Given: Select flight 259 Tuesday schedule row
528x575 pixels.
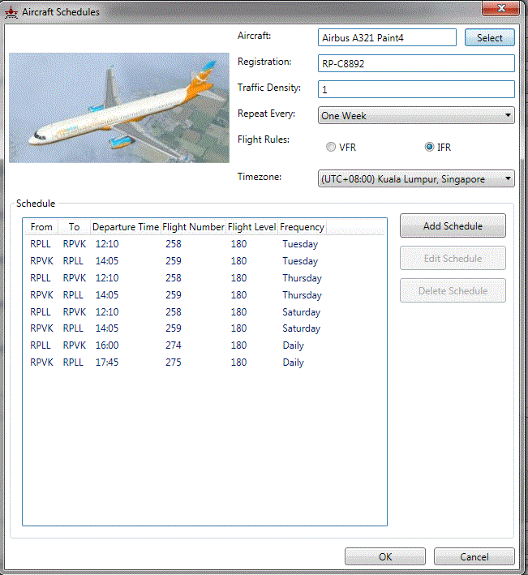Looking at the screenshot, I should pos(204,260).
